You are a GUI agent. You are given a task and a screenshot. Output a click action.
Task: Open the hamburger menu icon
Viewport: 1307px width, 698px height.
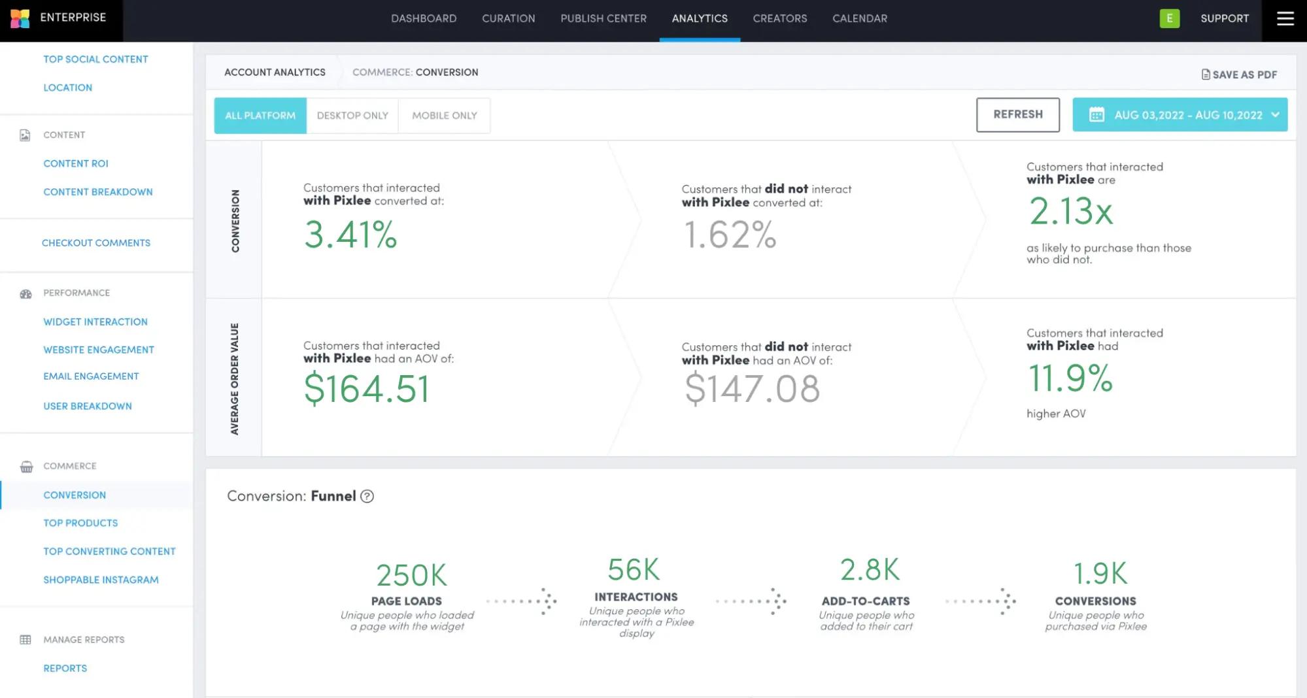click(x=1285, y=19)
